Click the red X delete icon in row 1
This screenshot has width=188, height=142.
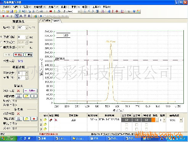(56, 120)
